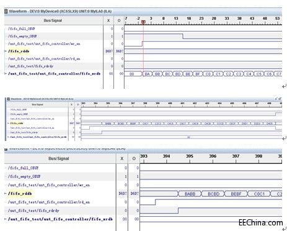This screenshot has height=231, width=287.
Task: Expand the /fifo_rddb bus in the bottom waveform
Action: tap(6, 194)
